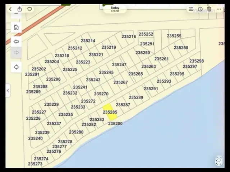Image resolution: width=230 pixels, height=172 pixels.
Task: Show photo info with the info icon
Action: coord(200,9)
